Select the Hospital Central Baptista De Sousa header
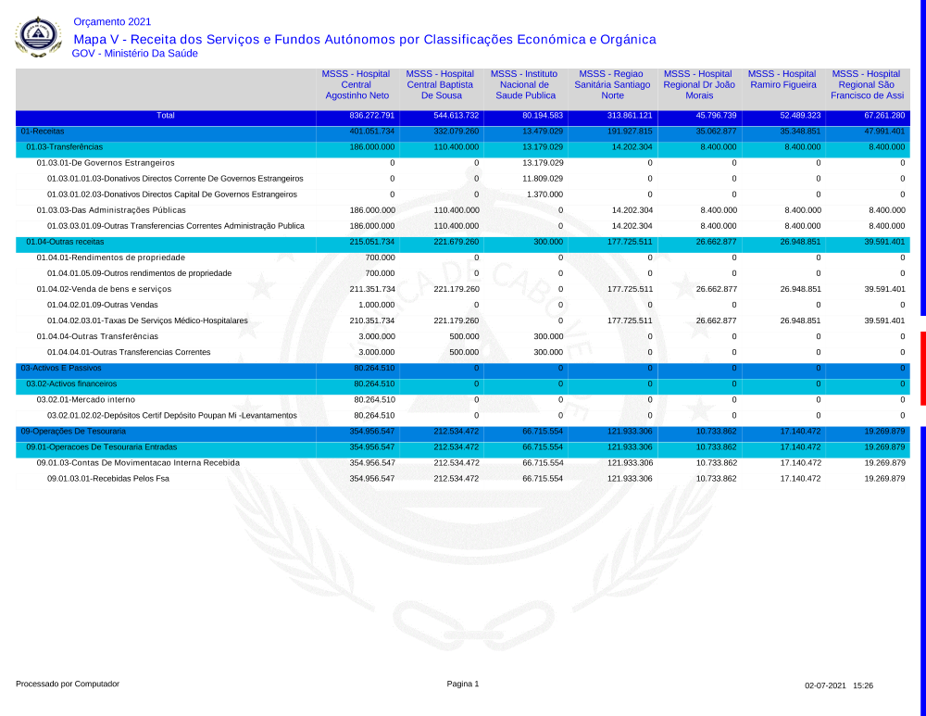 coord(440,84)
